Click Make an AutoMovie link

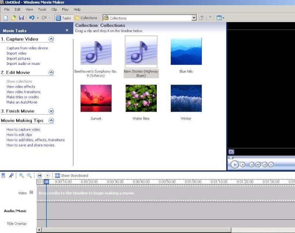click(22, 102)
